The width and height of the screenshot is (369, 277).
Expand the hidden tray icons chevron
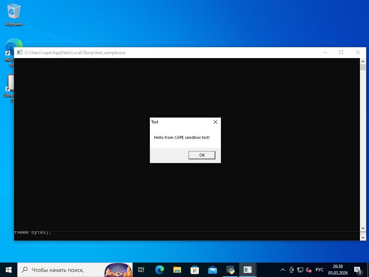pos(283,270)
